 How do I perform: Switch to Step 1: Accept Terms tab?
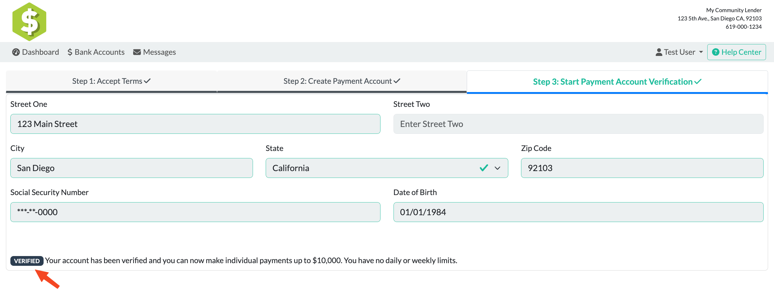111,81
